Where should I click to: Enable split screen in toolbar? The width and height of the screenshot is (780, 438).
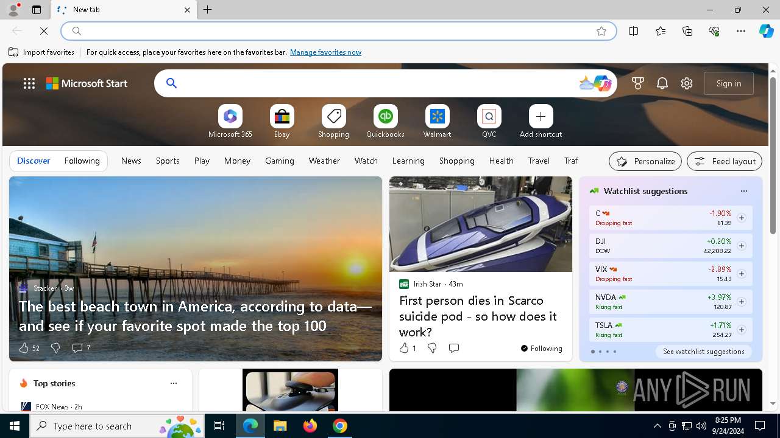[x=634, y=31]
